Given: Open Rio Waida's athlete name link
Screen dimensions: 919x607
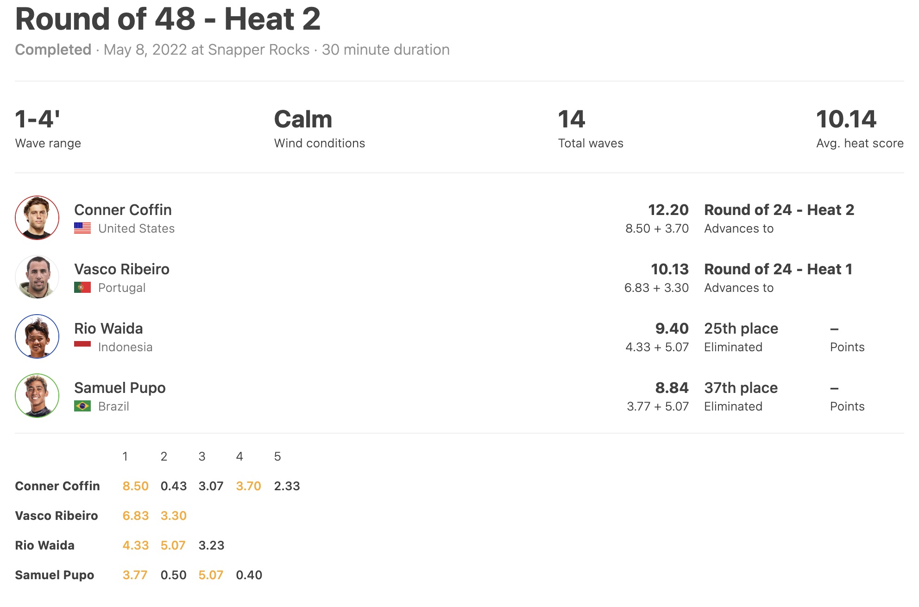Looking at the screenshot, I should coord(108,329).
